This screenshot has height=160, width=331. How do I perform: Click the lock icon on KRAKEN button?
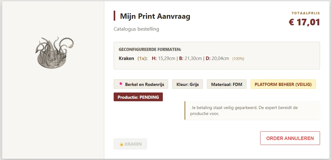(122, 144)
